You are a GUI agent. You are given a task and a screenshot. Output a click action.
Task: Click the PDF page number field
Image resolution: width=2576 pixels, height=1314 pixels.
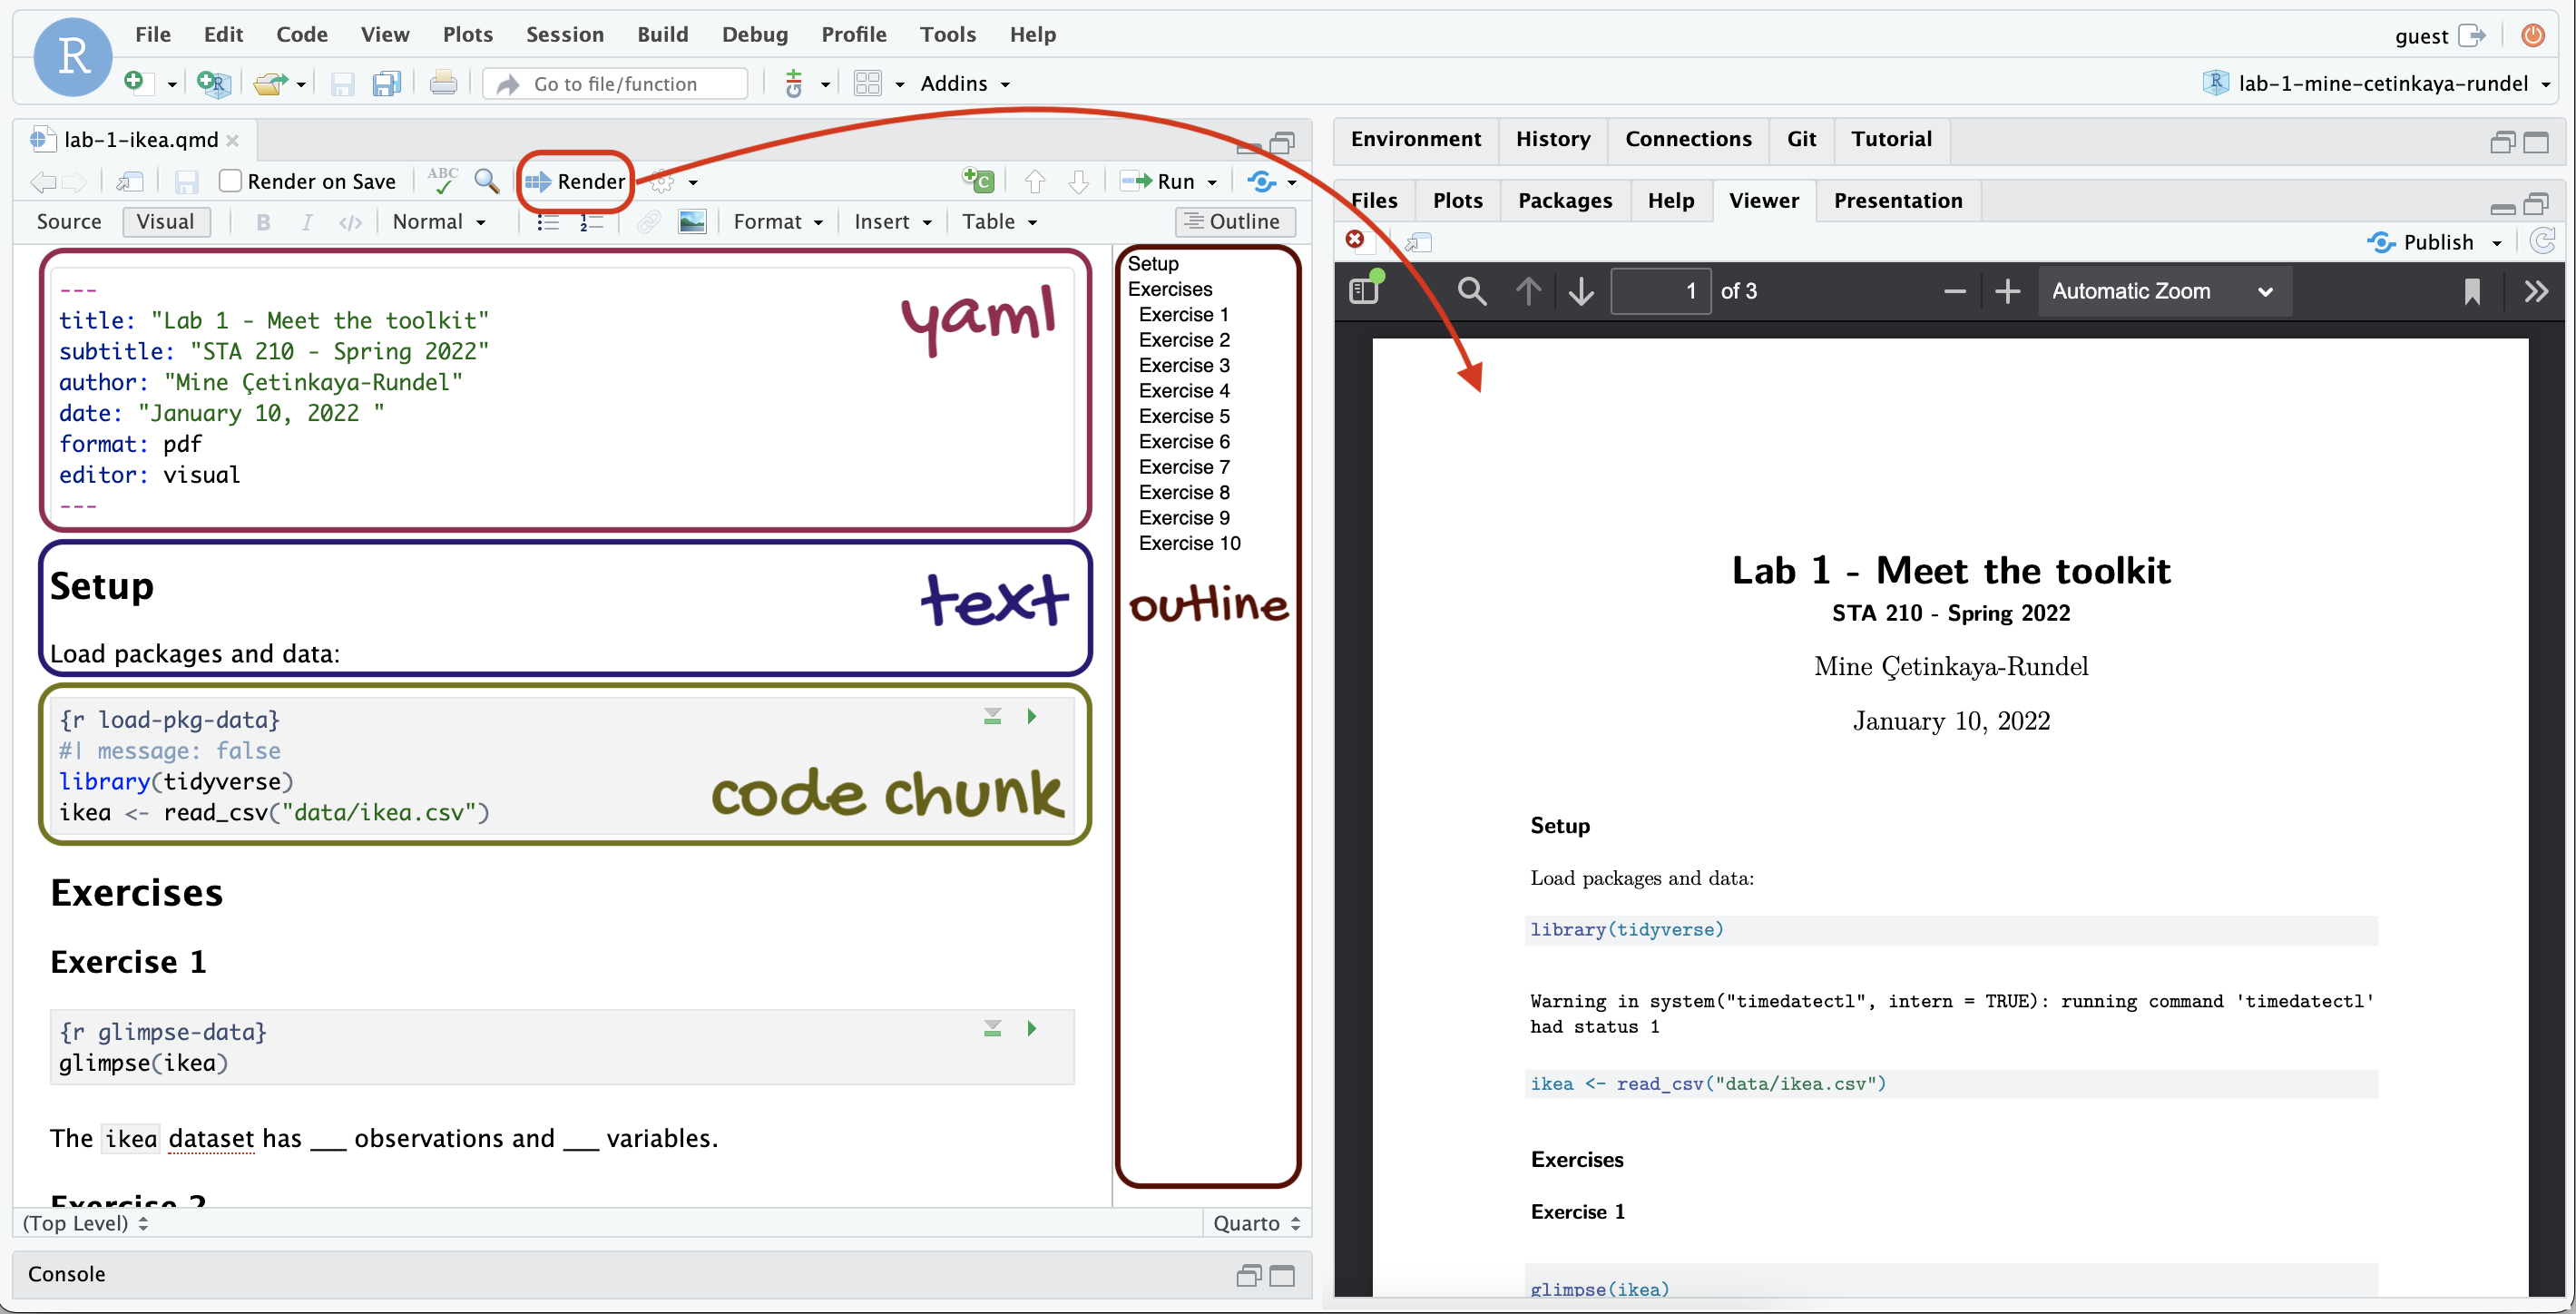pyautogui.click(x=1659, y=291)
